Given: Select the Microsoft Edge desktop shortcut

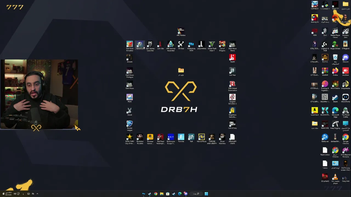Looking at the screenshot, I should pos(335,113).
